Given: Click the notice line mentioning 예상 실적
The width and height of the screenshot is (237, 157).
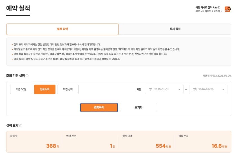Looking at the screenshot, I should (x=67, y=59).
